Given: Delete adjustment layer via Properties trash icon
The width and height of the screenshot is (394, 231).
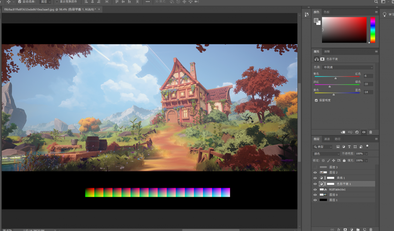Looking at the screenshot, I should pos(371,132).
